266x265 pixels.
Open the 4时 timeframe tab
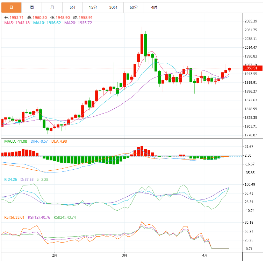tap(154, 7)
